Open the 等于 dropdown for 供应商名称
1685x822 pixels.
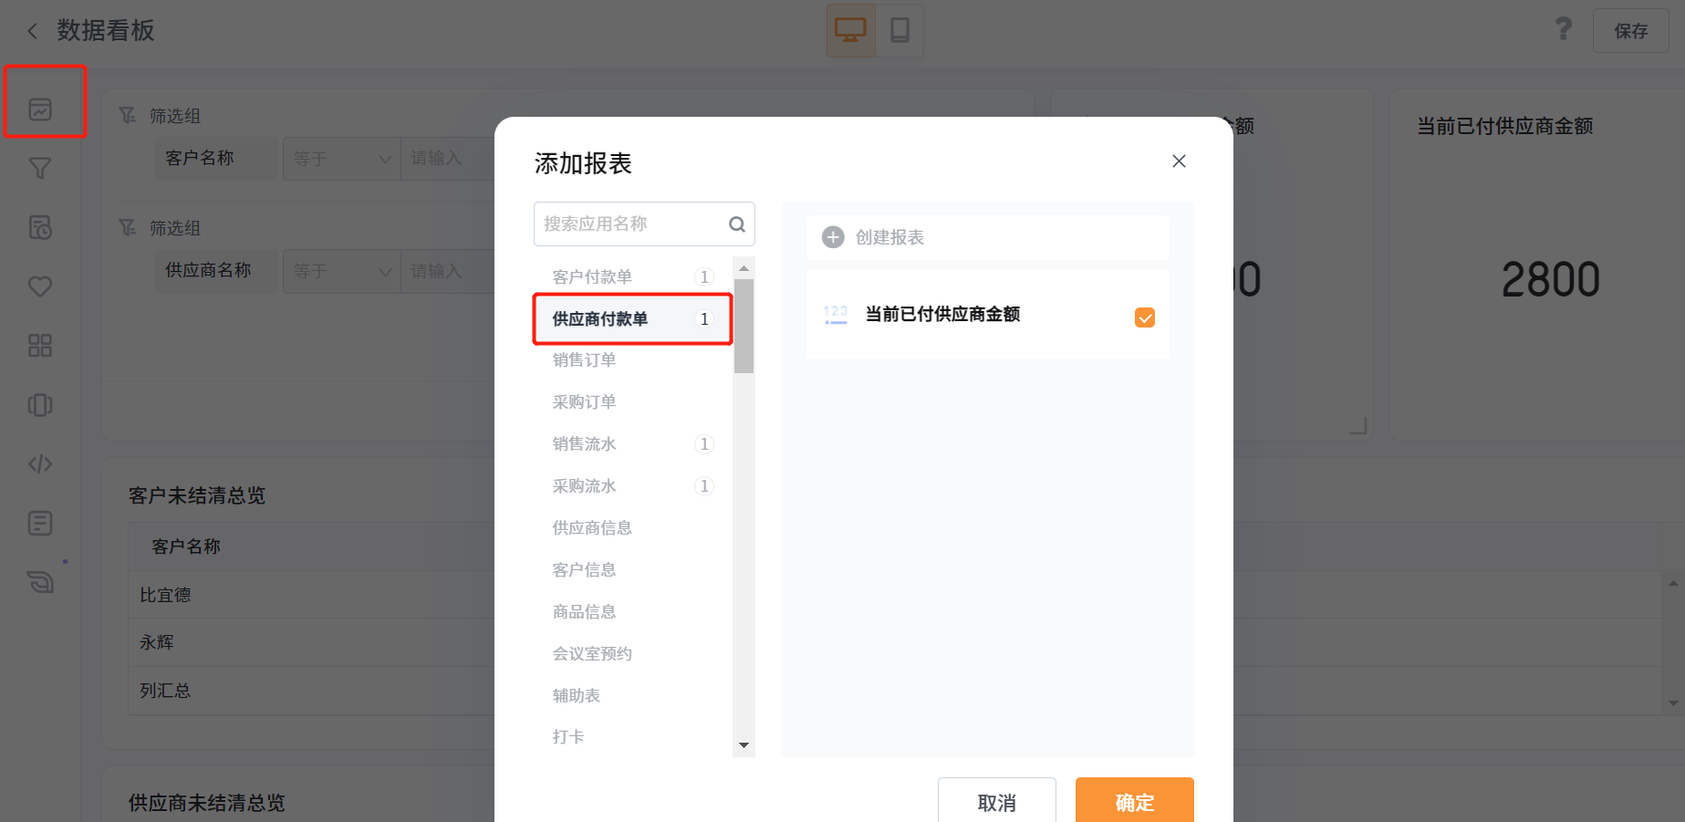(x=342, y=271)
